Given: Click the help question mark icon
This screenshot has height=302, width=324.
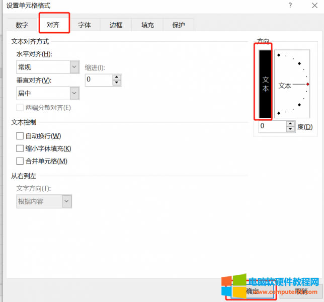Looking at the screenshot, I should click(290, 6).
